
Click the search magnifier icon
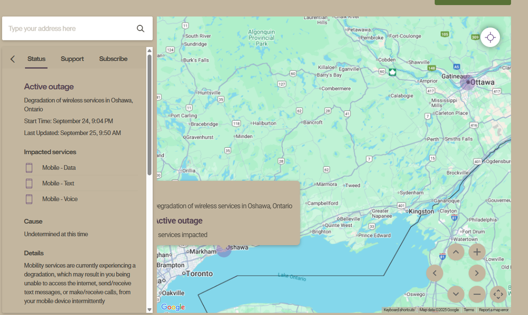click(x=141, y=28)
